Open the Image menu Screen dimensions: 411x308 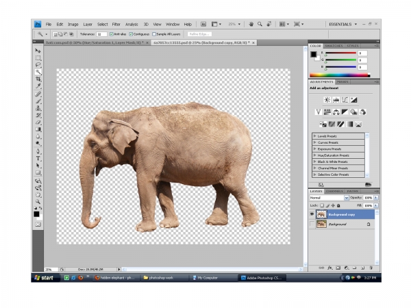pos(73,24)
